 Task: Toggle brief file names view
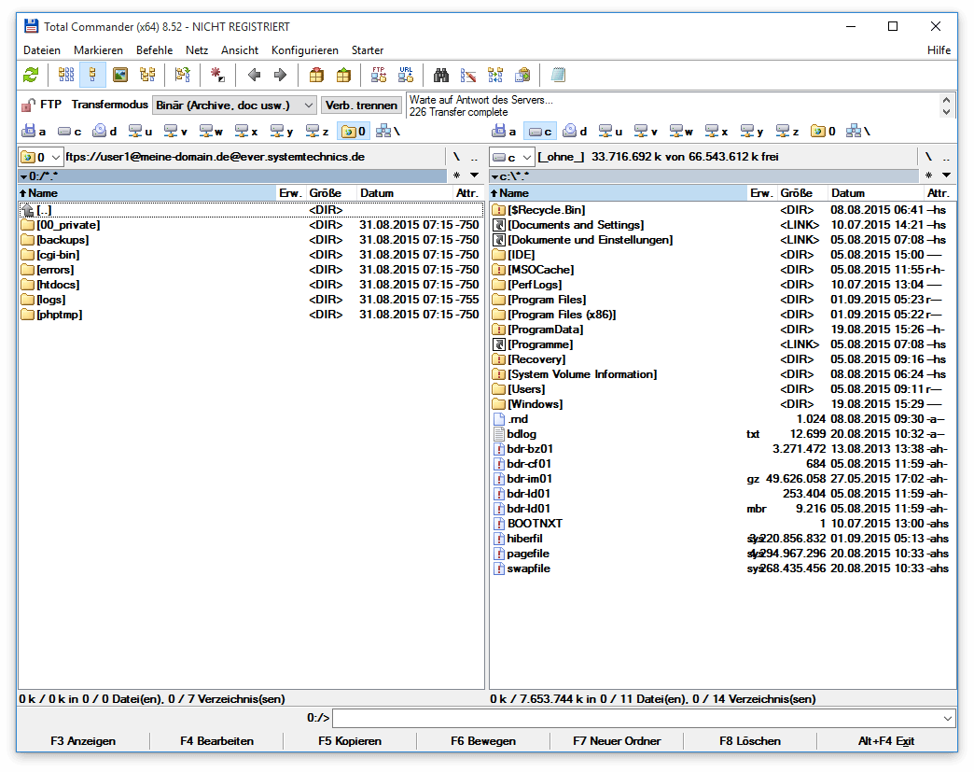(66, 76)
